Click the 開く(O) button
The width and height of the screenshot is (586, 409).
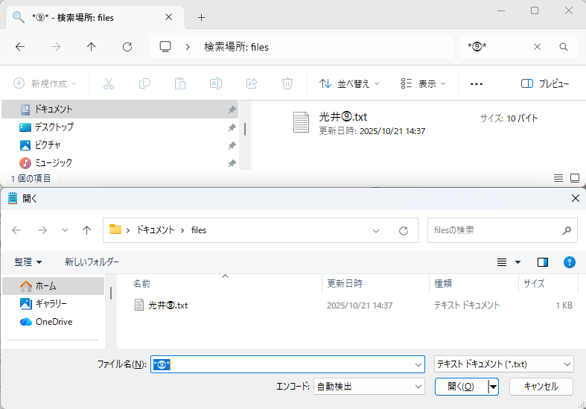point(461,387)
